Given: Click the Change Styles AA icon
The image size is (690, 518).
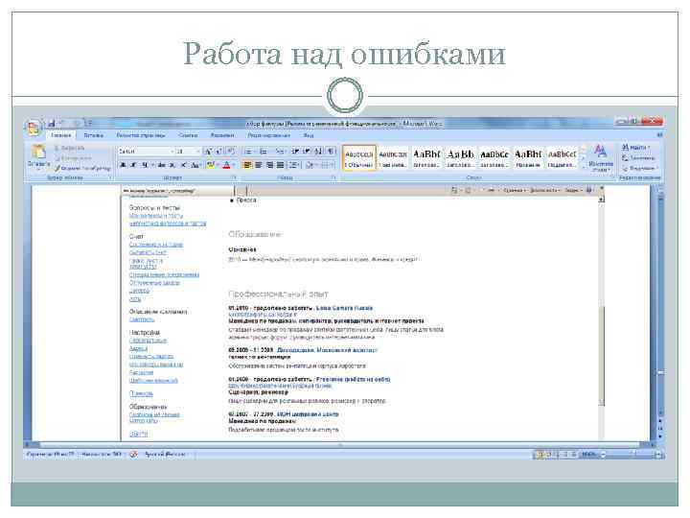Looking at the screenshot, I should pyautogui.click(x=600, y=152).
